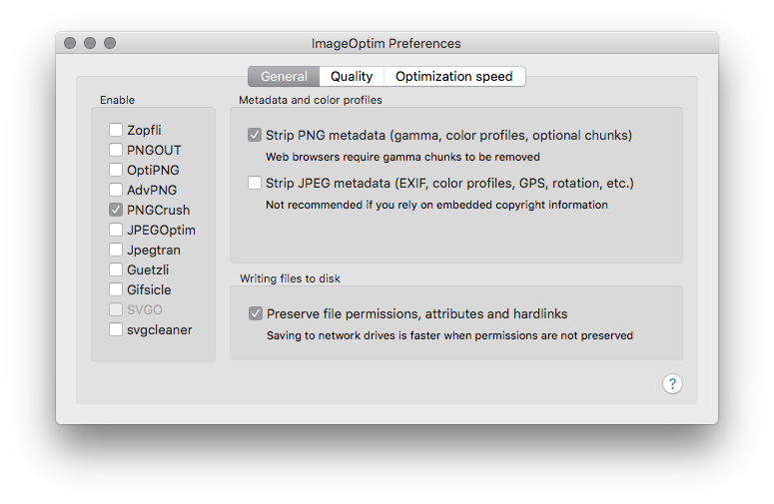Enable the OptiPNG checkbox

[116, 170]
